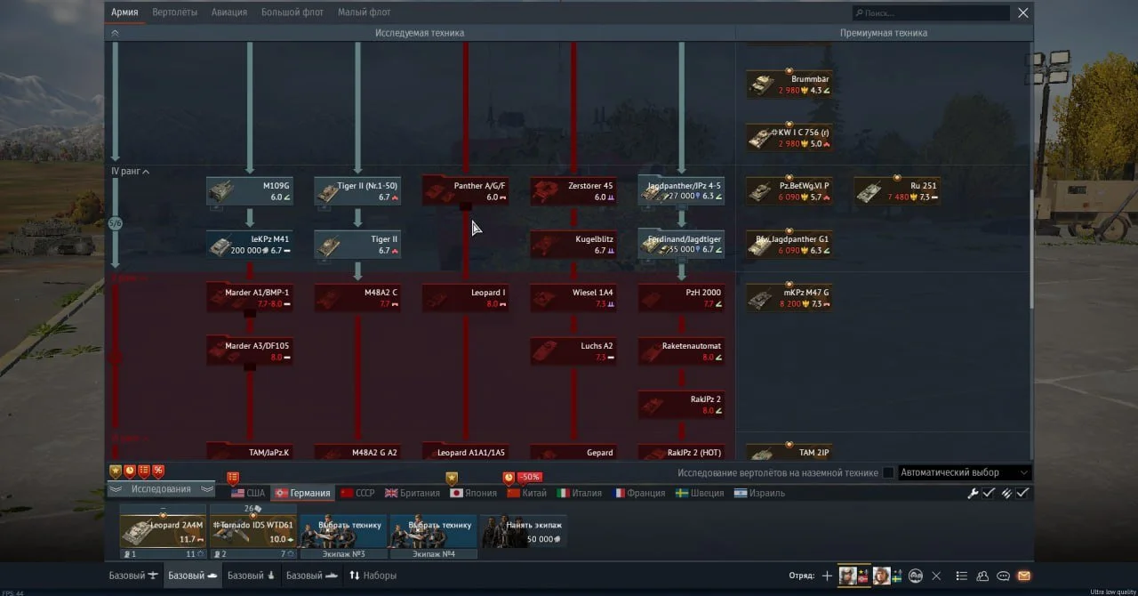This screenshot has height=596, width=1138.
Task: Click the round squad icon before the X
Action: click(x=915, y=576)
